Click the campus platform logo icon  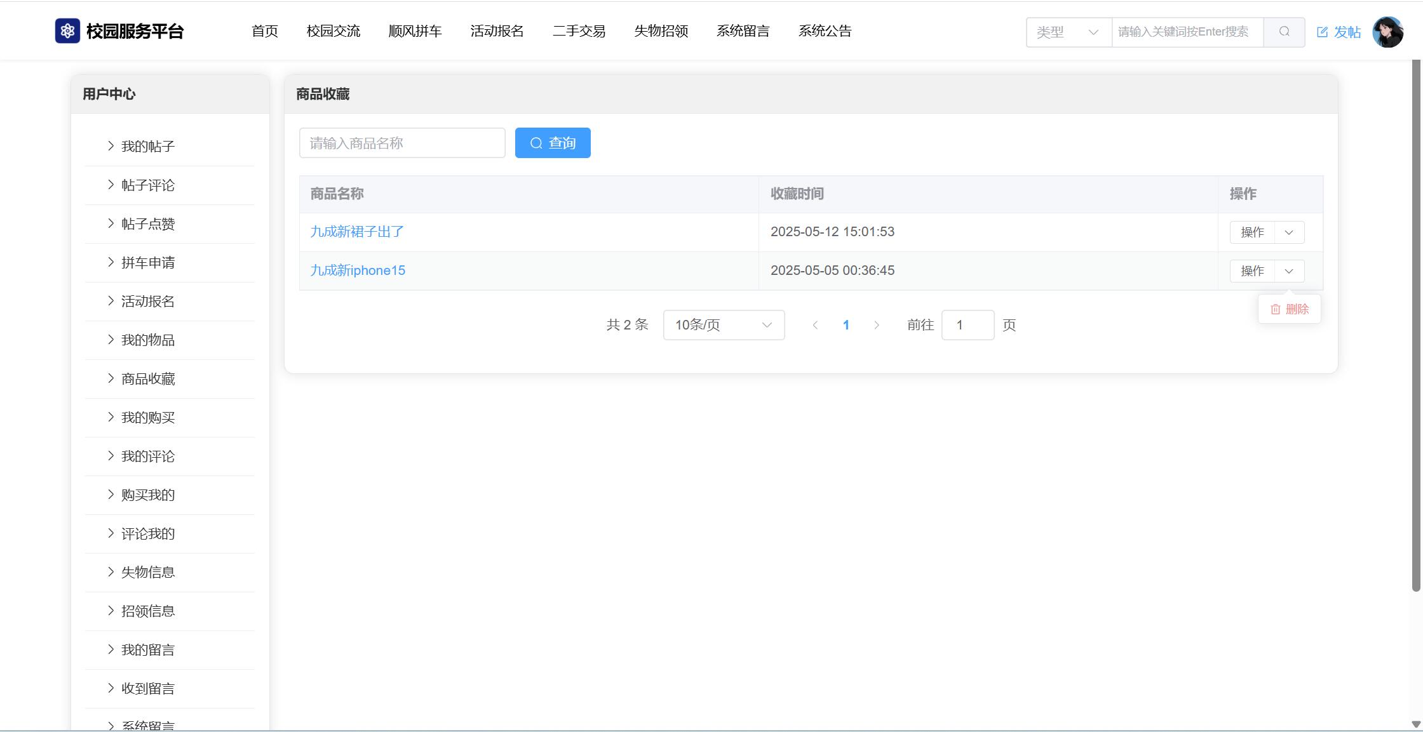67,31
